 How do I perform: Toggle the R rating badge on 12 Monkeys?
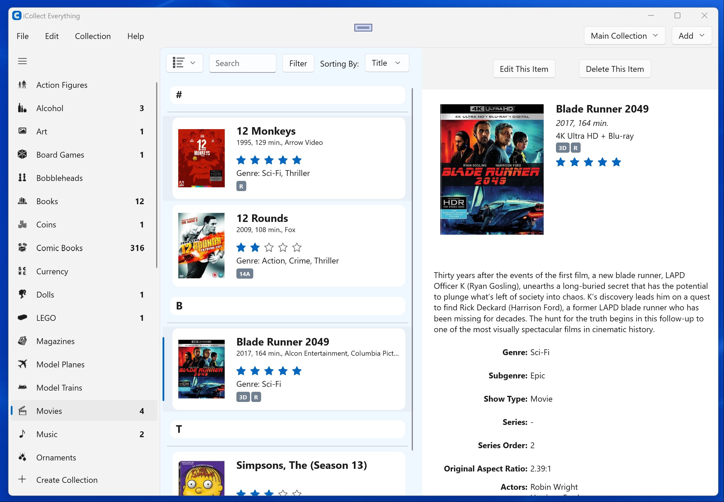click(x=241, y=186)
